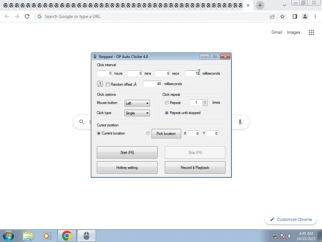Click the Chrome forward arrow
Viewport: 322px width, 242px height.
tap(17, 16)
